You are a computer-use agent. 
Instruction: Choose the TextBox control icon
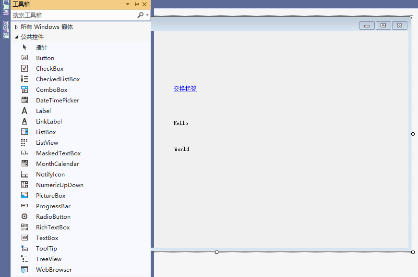(24, 238)
